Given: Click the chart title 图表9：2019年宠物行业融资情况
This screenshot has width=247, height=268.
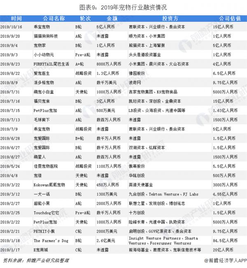Looking at the screenshot, I should click(123, 7).
